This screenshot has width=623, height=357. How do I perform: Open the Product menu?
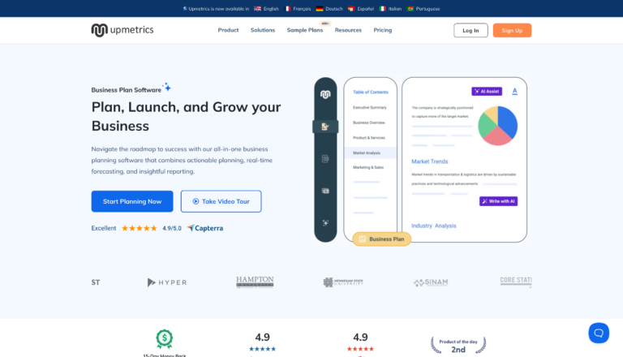pyautogui.click(x=228, y=30)
